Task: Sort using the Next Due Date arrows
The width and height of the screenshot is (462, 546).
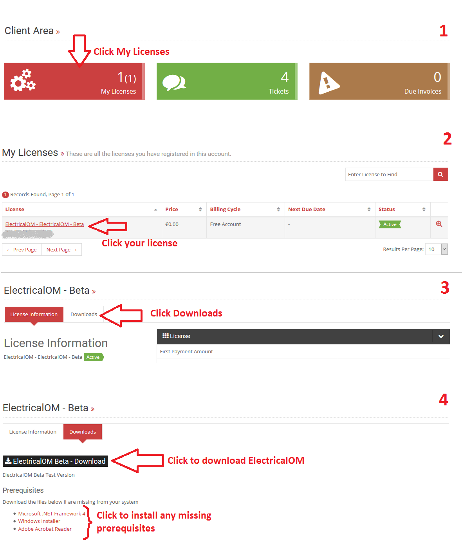Action: point(369,210)
